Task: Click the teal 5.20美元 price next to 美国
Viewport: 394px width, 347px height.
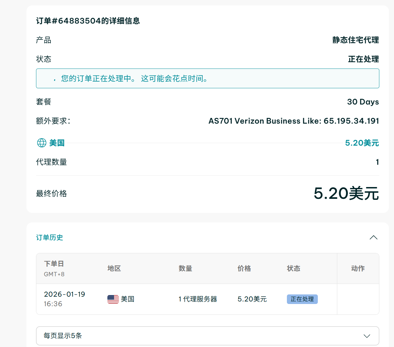Action: click(362, 143)
